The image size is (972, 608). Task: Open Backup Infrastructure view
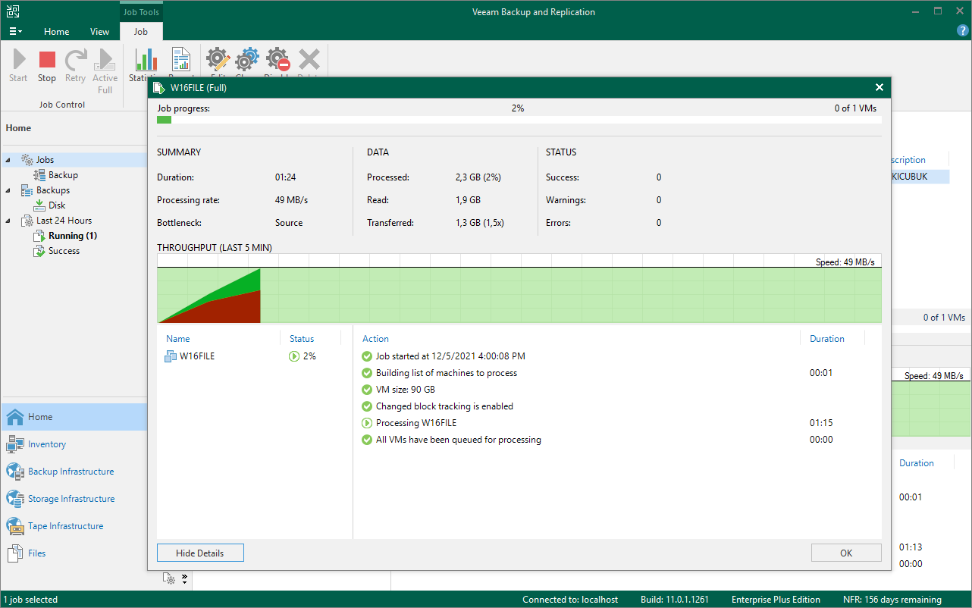click(71, 472)
